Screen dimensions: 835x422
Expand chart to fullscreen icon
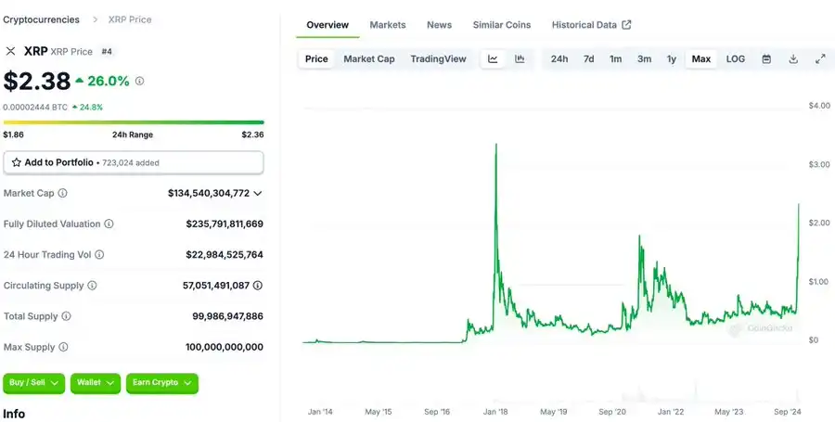coord(820,59)
